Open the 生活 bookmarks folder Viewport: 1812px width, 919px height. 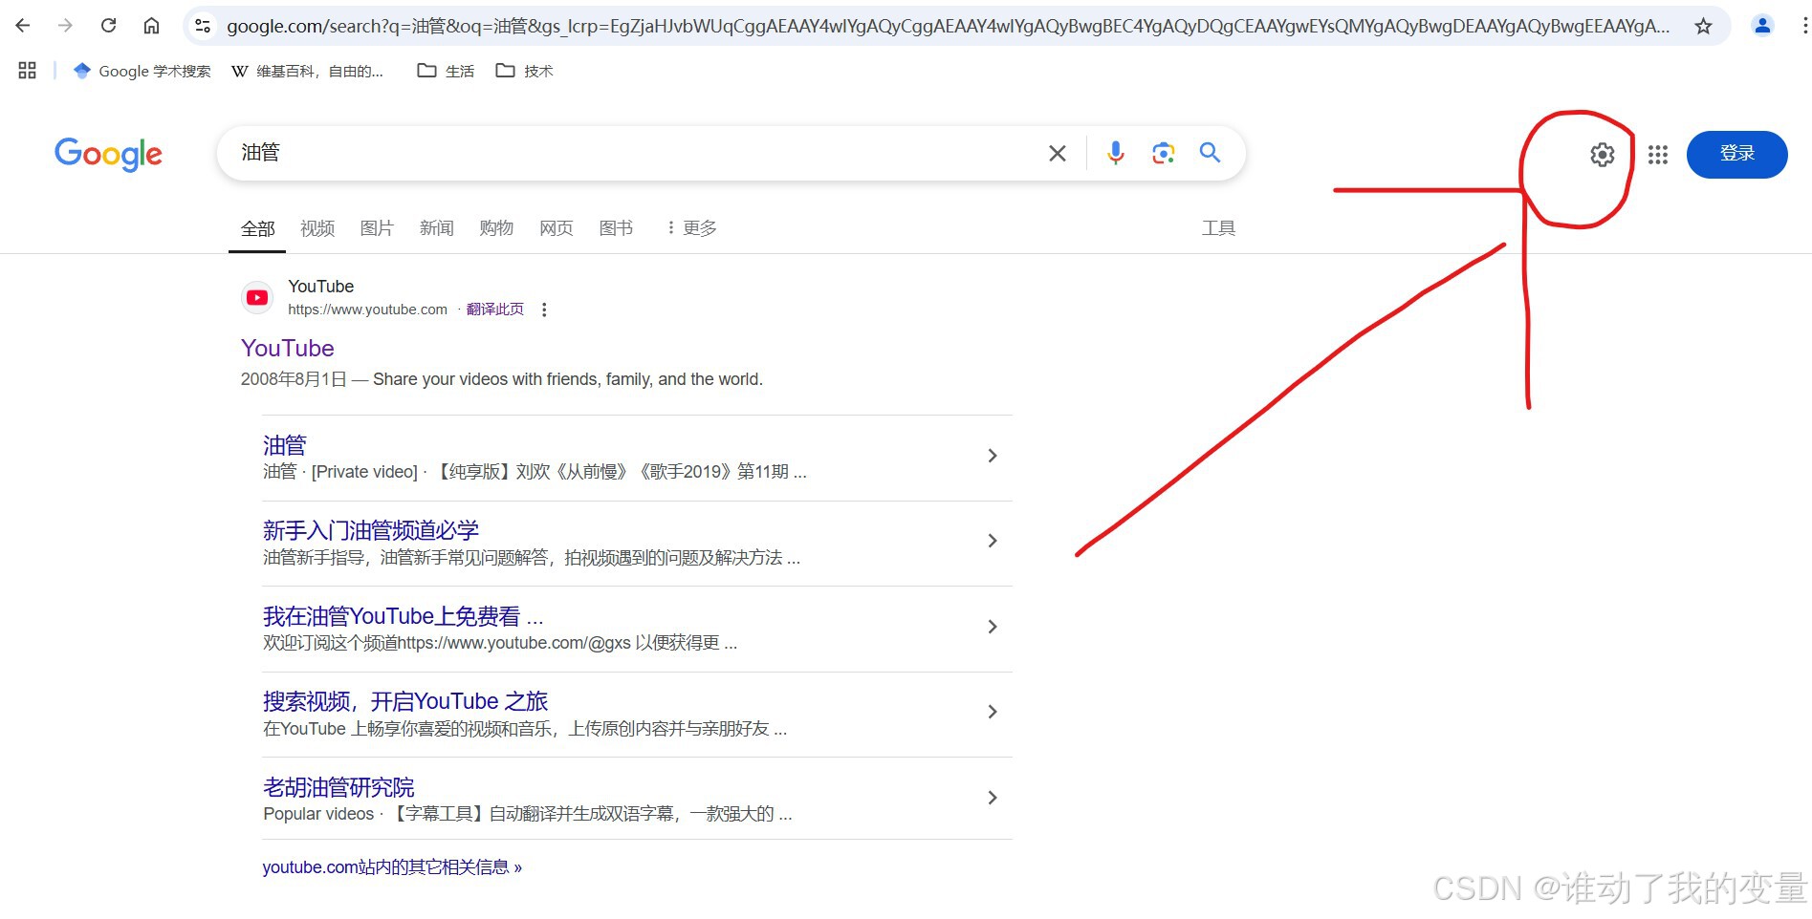click(446, 71)
